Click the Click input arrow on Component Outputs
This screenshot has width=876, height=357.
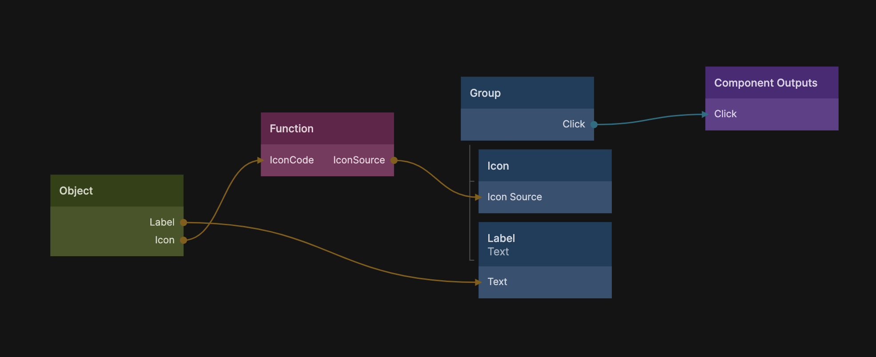pos(705,115)
